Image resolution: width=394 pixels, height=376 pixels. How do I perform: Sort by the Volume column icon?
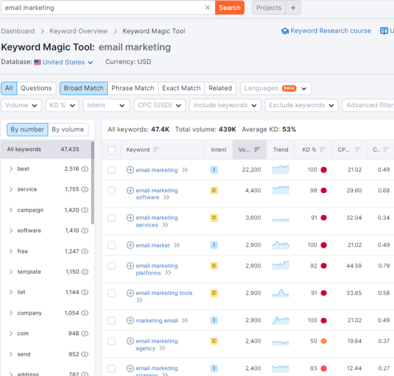tap(257, 149)
